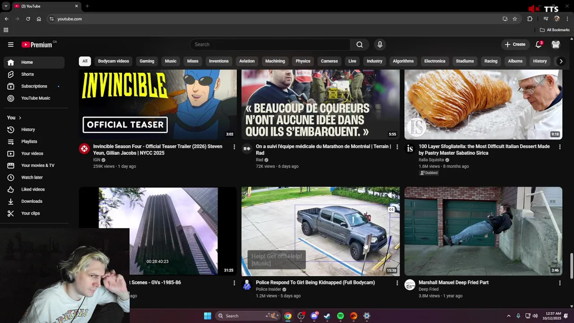Go to Shorts in the sidebar
The width and height of the screenshot is (574, 323).
click(34, 74)
